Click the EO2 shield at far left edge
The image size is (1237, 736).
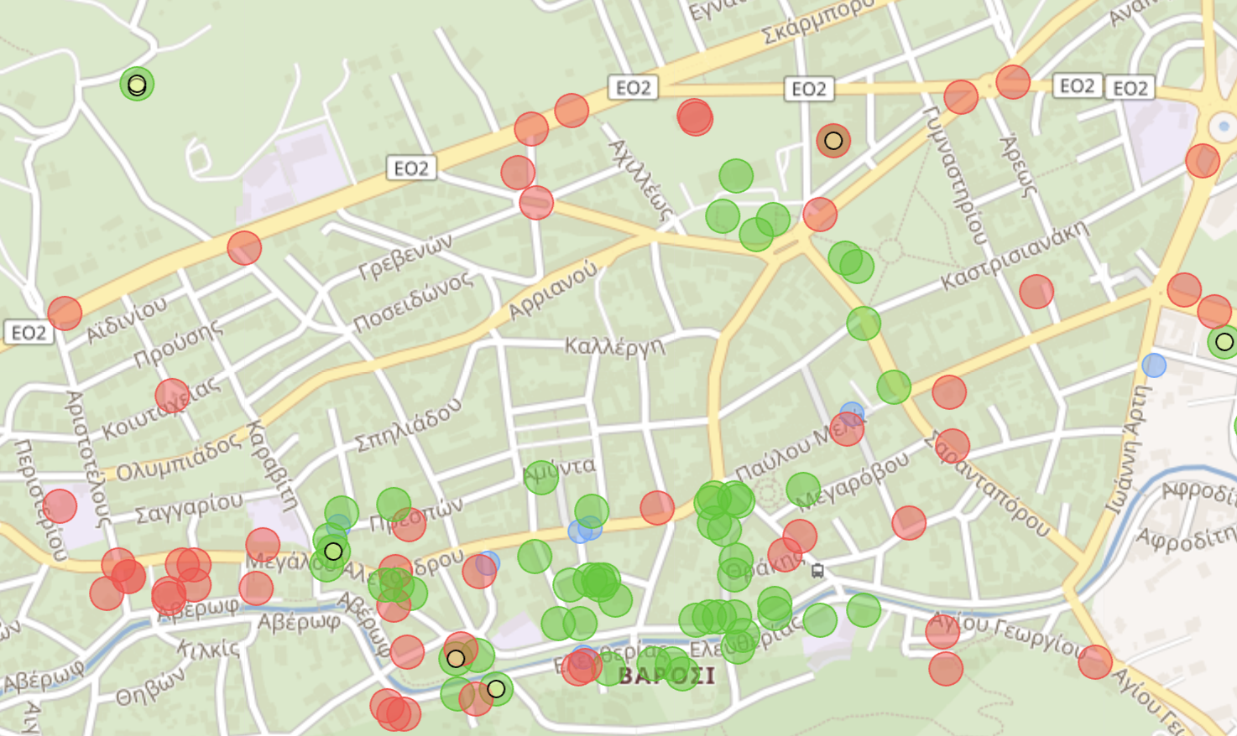coord(29,333)
